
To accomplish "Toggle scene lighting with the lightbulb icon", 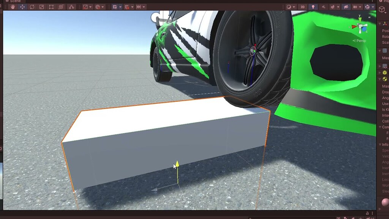I will click(313, 6).
